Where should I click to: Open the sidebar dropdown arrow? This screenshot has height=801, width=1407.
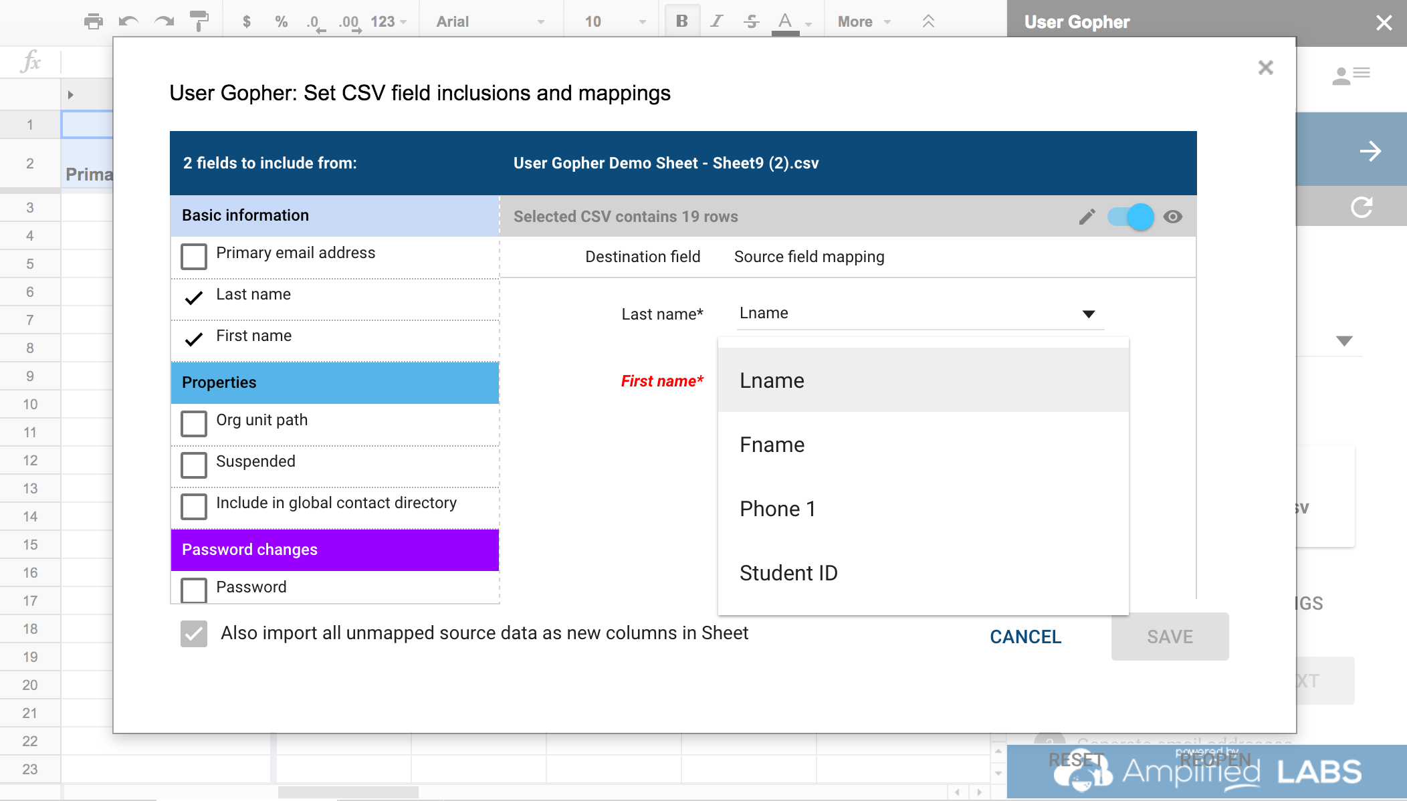coord(1344,341)
